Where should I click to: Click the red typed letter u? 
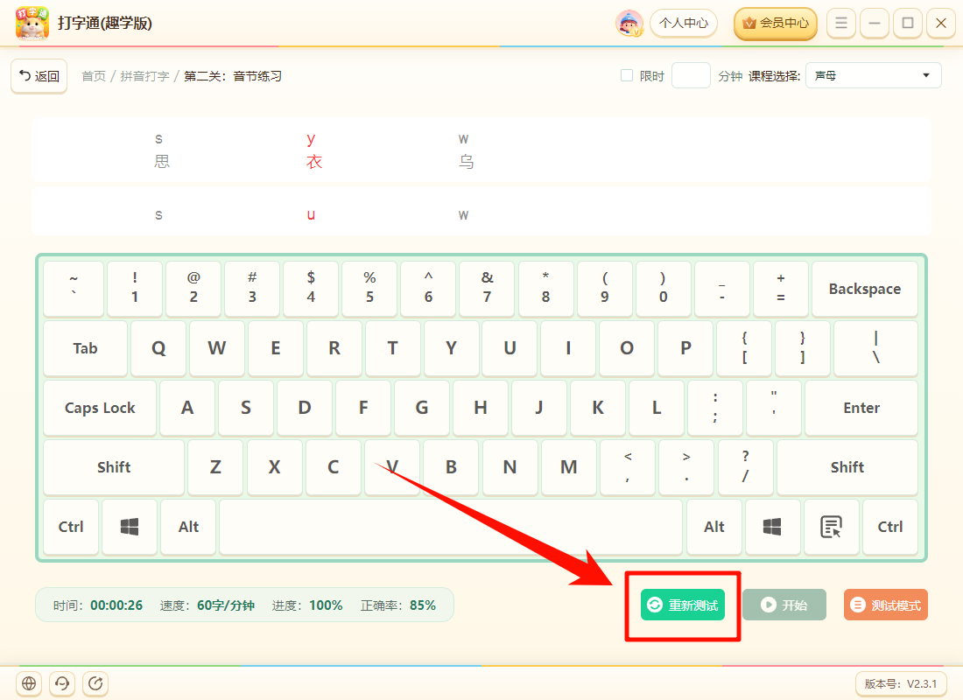[x=311, y=215]
